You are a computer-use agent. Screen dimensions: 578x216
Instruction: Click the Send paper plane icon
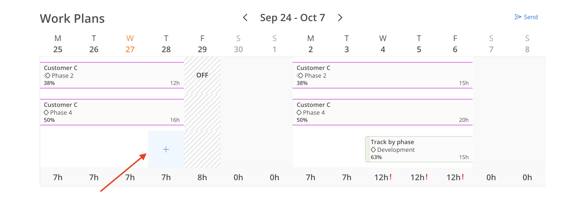click(517, 17)
